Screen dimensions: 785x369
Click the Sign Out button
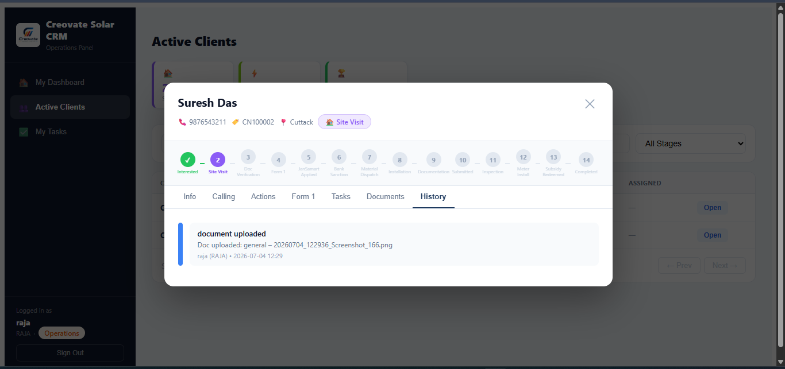click(70, 353)
